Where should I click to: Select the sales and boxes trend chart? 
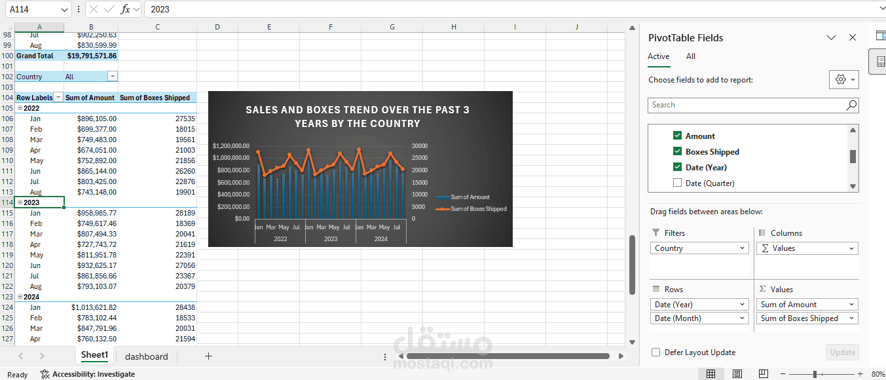tap(360, 169)
